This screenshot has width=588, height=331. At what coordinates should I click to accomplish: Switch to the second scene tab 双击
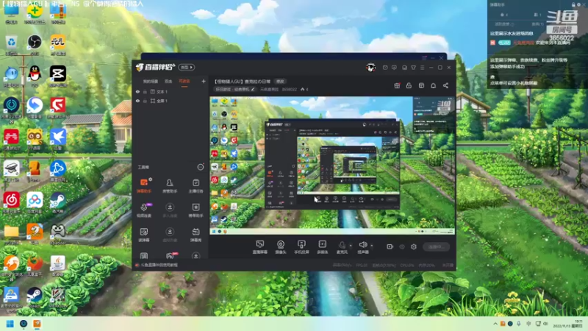coord(168,82)
